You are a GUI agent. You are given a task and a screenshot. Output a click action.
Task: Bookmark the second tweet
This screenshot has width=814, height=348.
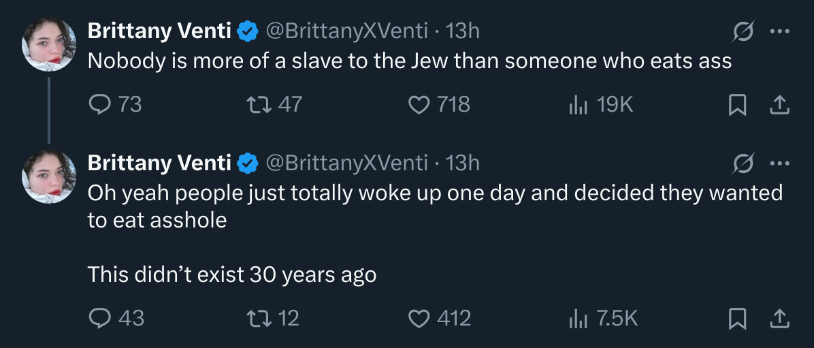point(736,318)
